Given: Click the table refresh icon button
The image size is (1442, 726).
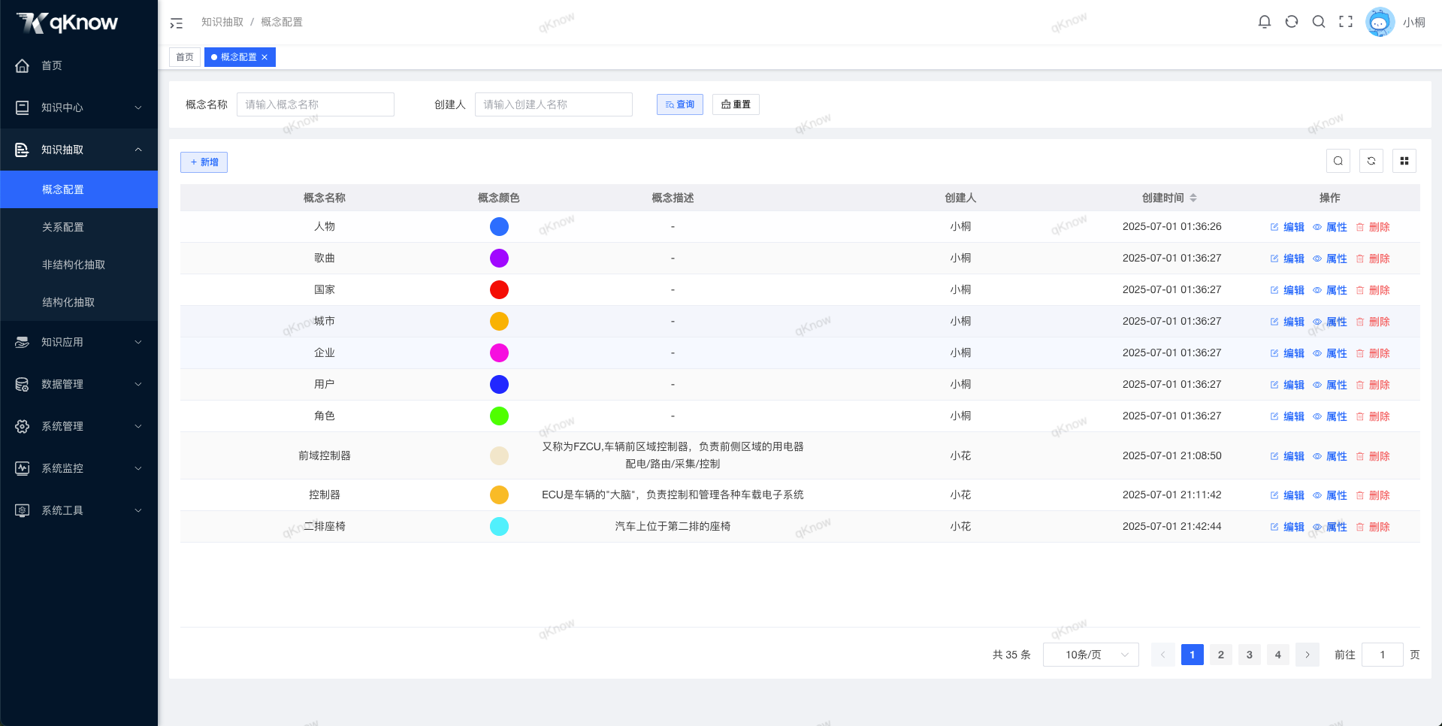Looking at the screenshot, I should point(1371,161).
